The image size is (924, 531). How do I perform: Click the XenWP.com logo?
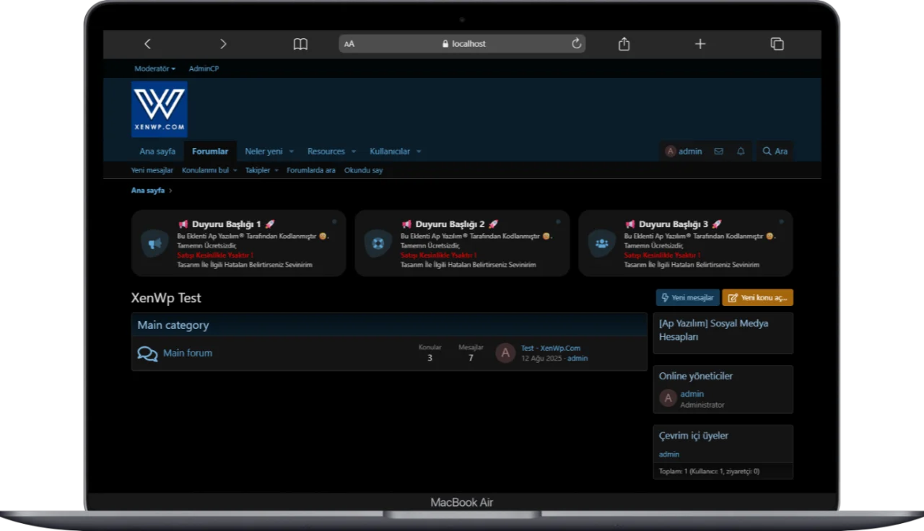[x=160, y=109]
